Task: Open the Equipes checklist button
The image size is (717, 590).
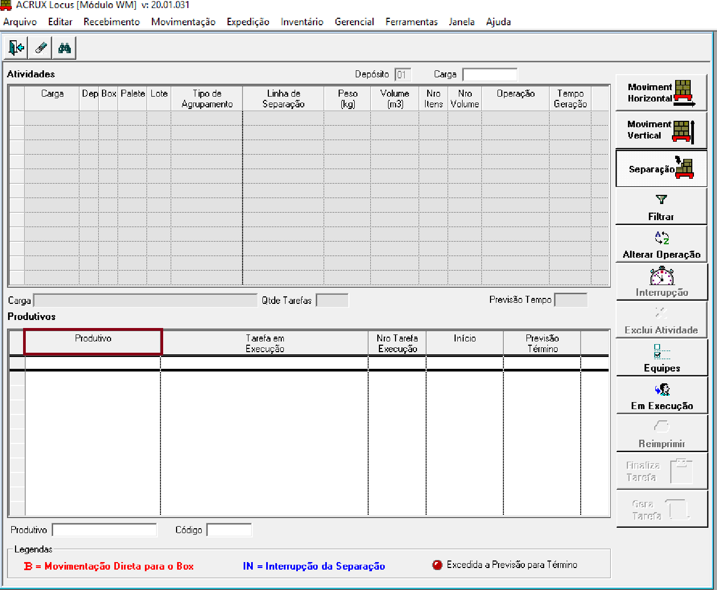Action: pyautogui.click(x=661, y=358)
